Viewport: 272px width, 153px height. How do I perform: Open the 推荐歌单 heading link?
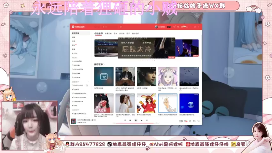(x=99, y=64)
